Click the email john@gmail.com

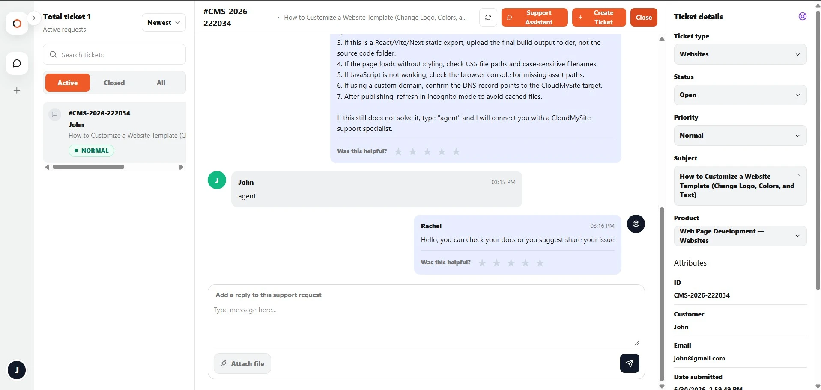(x=699, y=358)
